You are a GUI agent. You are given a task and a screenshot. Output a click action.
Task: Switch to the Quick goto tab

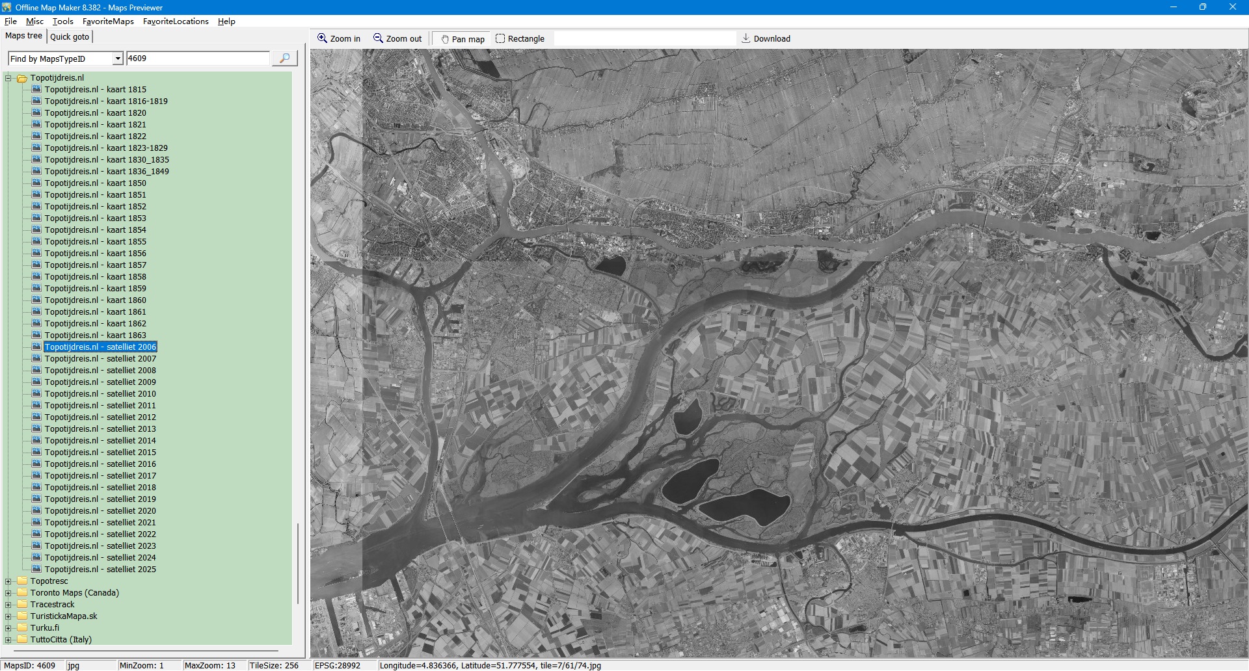click(70, 36)
